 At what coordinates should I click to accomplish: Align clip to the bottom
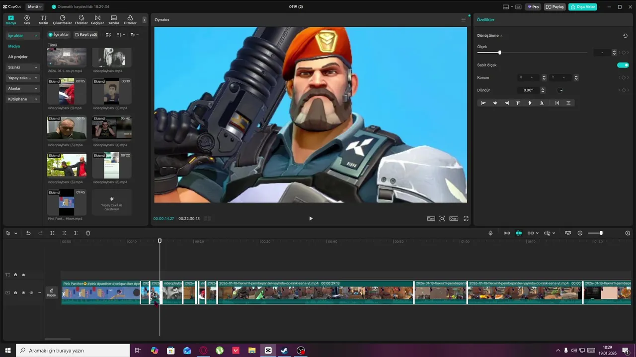coord(542,103)
